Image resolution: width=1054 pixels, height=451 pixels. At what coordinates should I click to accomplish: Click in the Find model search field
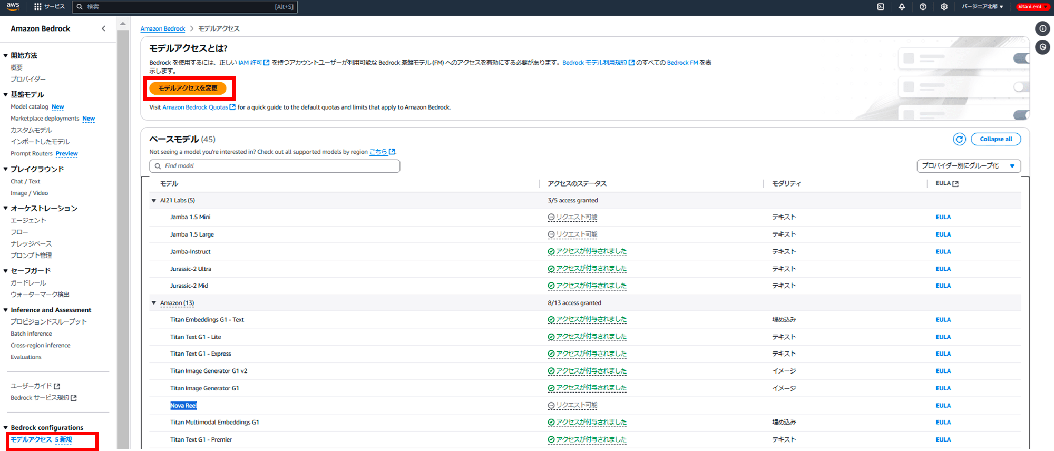(275, 166)
